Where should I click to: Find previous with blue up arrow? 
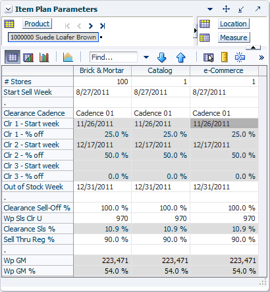(180, 57)
